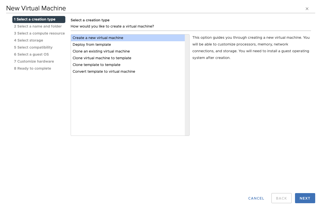318x206 pixels.
Task: Choose 'Deploy from template' option
Action: click(92, 45)
